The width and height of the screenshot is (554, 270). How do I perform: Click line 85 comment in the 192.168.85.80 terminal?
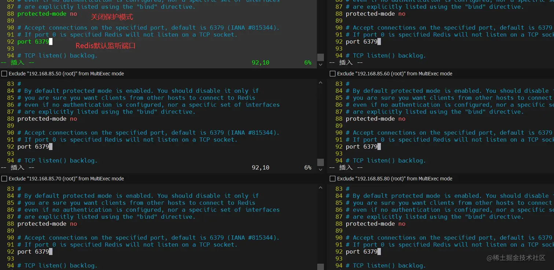450,203
